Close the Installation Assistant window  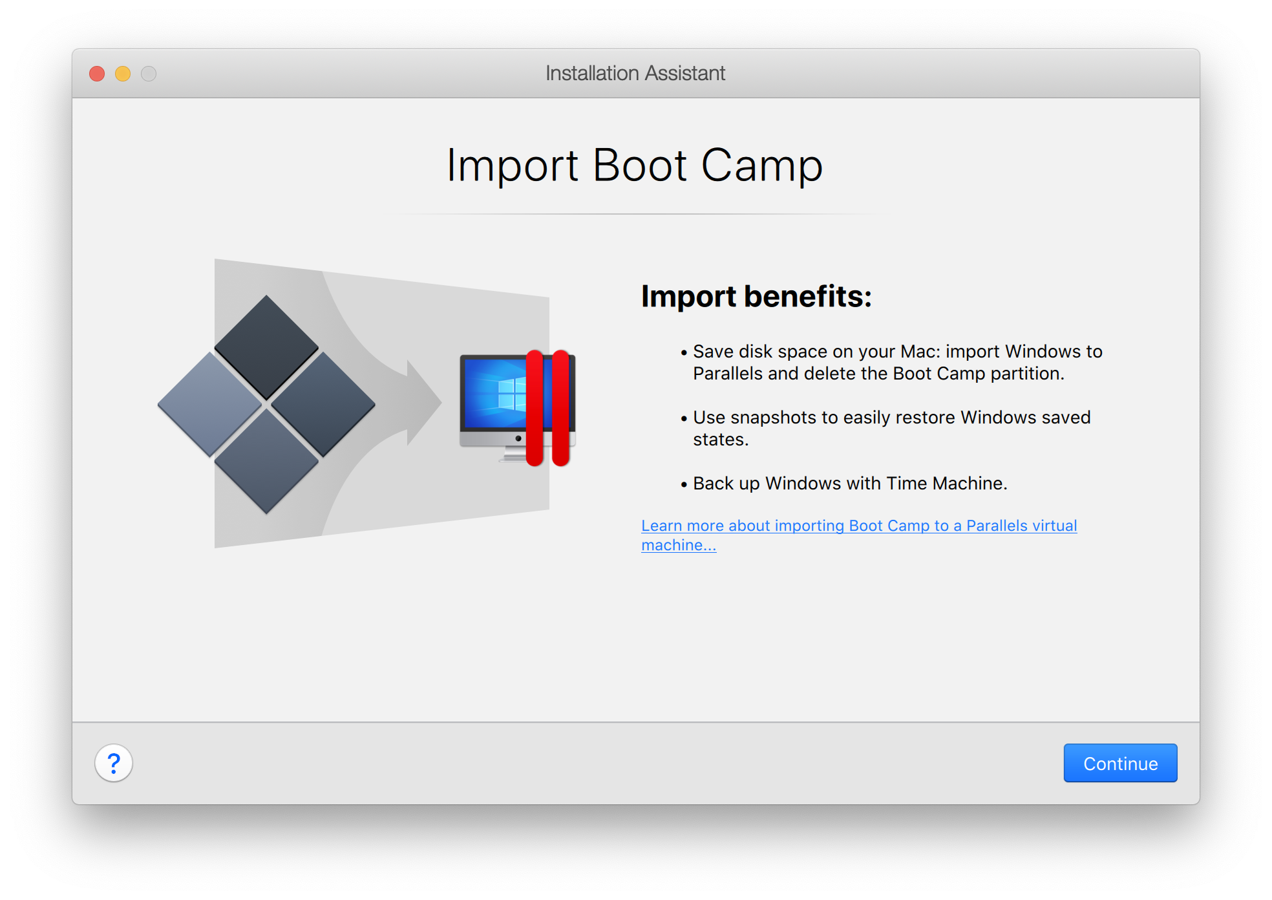97,74
